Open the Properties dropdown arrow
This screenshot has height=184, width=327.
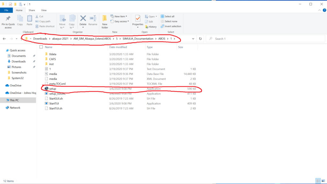pyautogui.click(x=138, y=27)
